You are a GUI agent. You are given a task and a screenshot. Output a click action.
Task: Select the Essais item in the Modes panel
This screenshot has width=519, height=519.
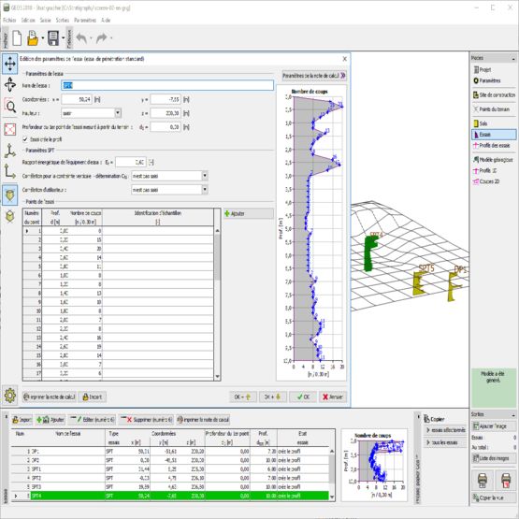tap(494, 135)
